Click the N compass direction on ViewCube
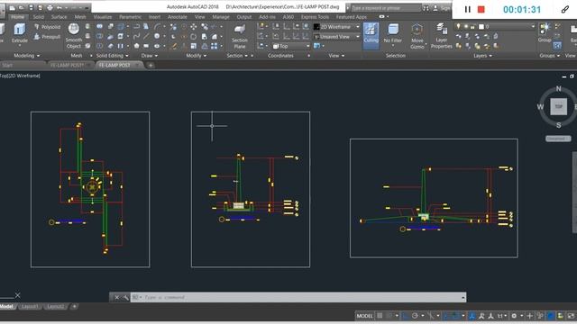The image size is (577, 324). (559, 88)
